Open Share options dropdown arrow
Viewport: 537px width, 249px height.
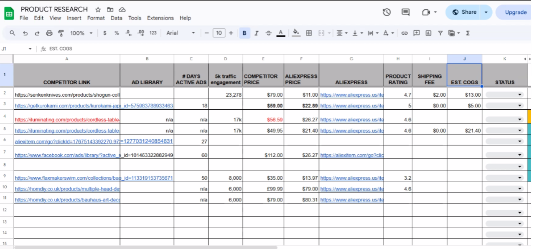(486, 12)
